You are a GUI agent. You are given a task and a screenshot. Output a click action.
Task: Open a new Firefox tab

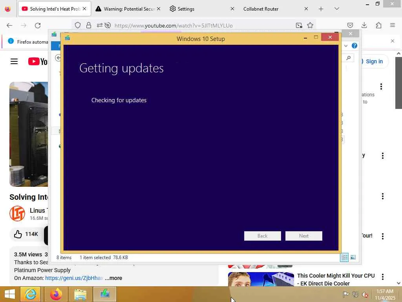(321, 9)
